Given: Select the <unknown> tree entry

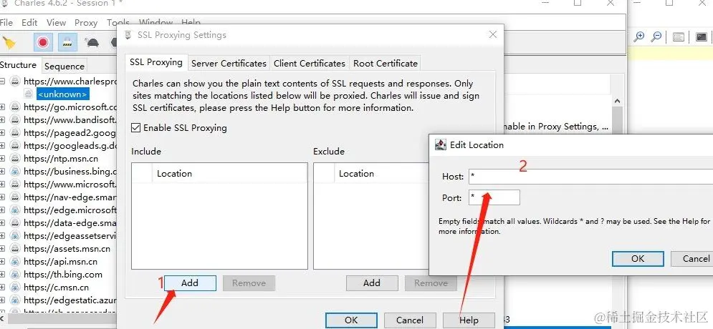Looking at the screenshot, I should (x=63, y=94).
